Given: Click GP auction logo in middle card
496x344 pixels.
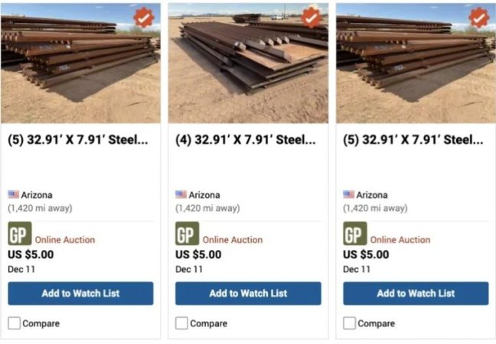Looking at the screenshot, I should 187,233.
